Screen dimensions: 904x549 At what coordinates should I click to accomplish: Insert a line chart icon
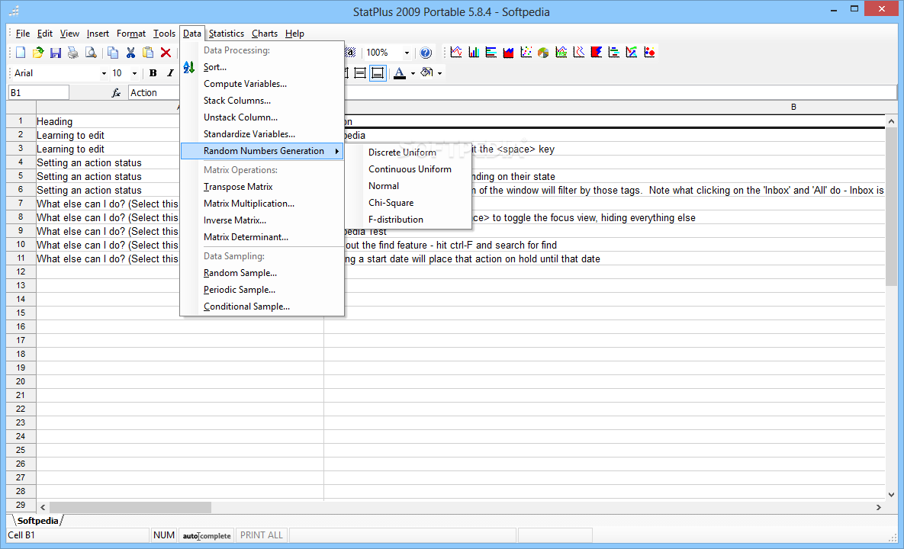click(x=456, y=53)
